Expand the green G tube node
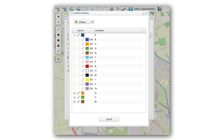 tap(74, 97)
